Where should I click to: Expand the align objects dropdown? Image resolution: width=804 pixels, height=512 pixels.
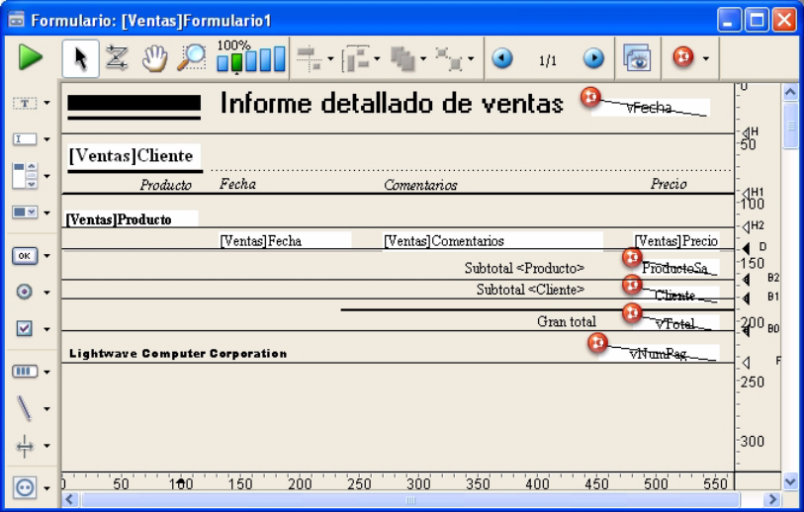[330, 60]
